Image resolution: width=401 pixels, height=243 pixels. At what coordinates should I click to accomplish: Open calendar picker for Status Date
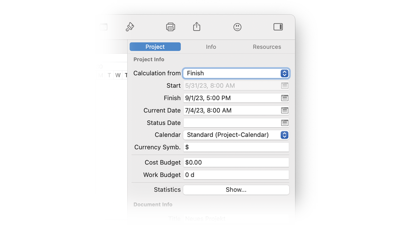tap(285, 123)
